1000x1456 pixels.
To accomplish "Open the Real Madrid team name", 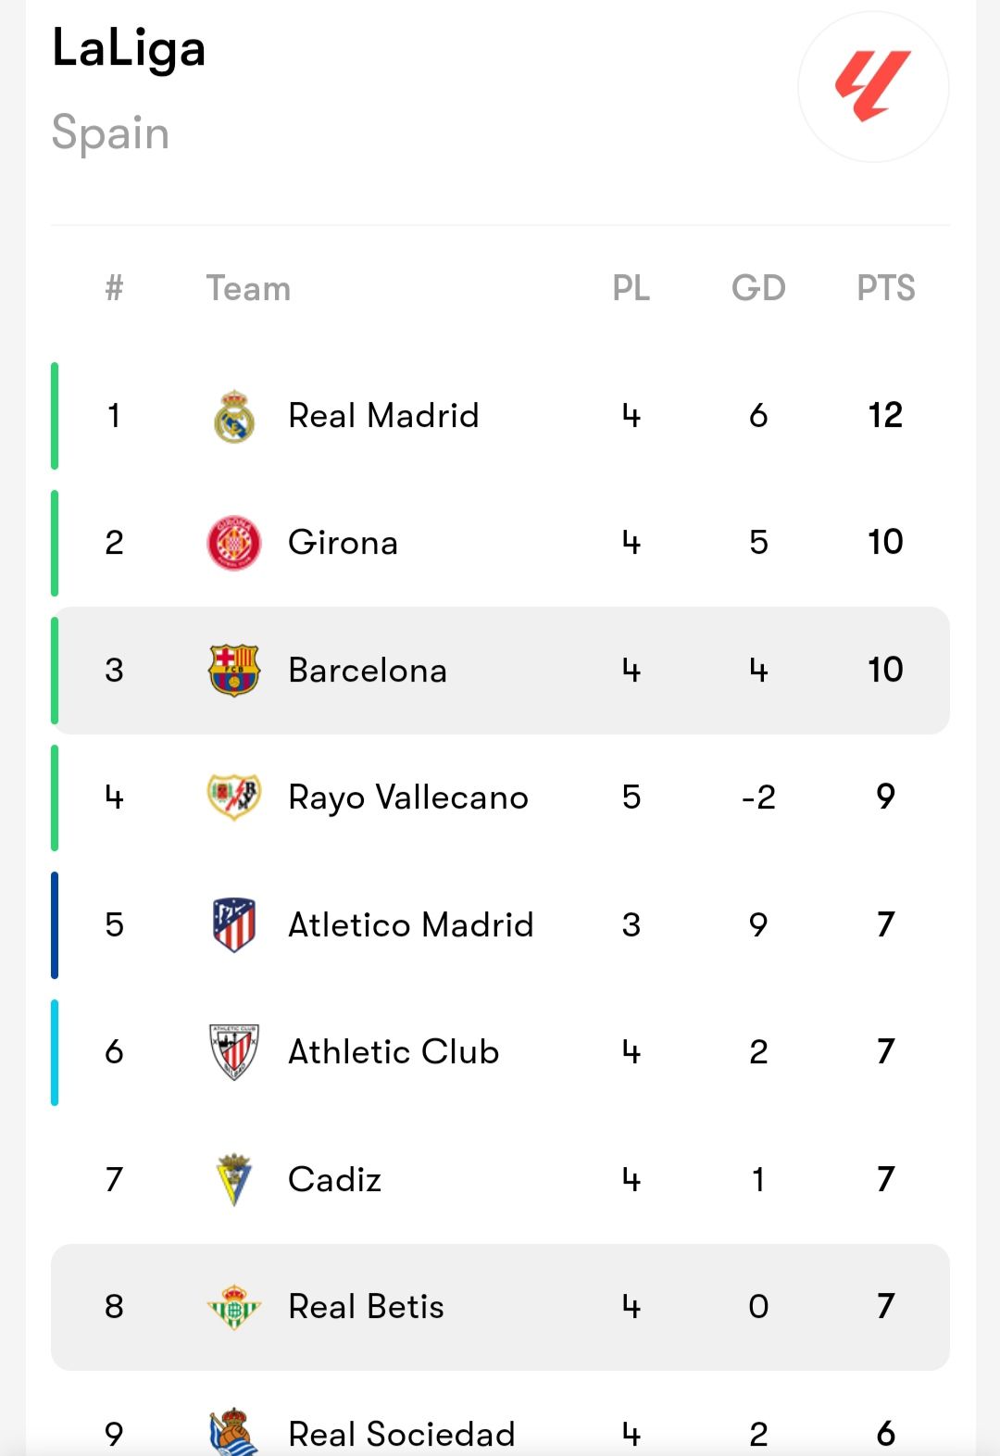I will [384, 416].
